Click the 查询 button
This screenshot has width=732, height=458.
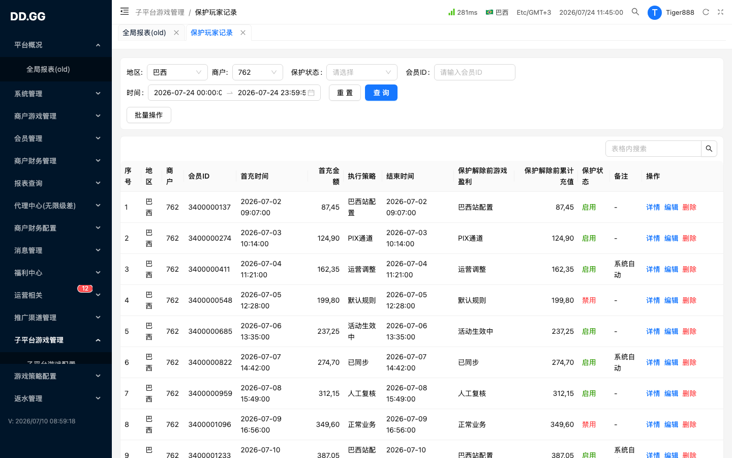381,93
